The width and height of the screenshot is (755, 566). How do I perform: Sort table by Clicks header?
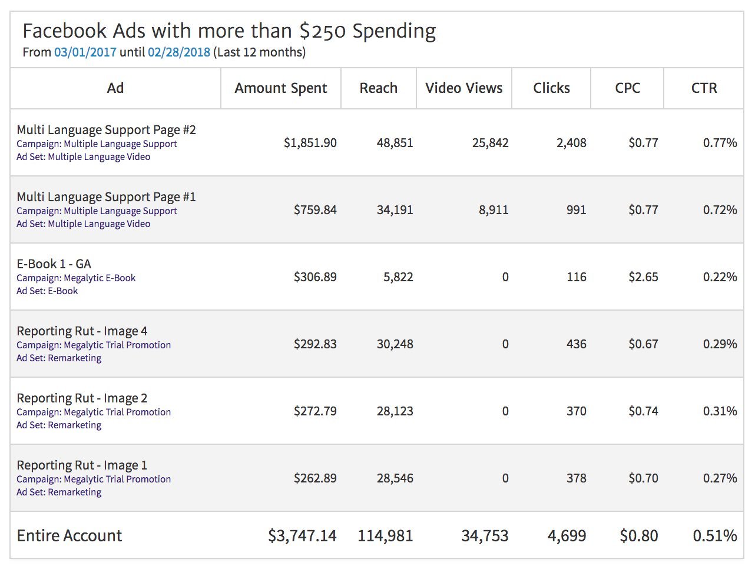[x=551, y=88]
